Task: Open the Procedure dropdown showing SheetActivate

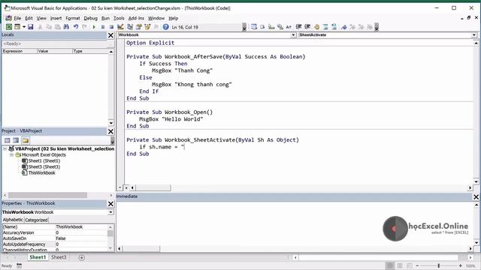Action: pos(474,35)
